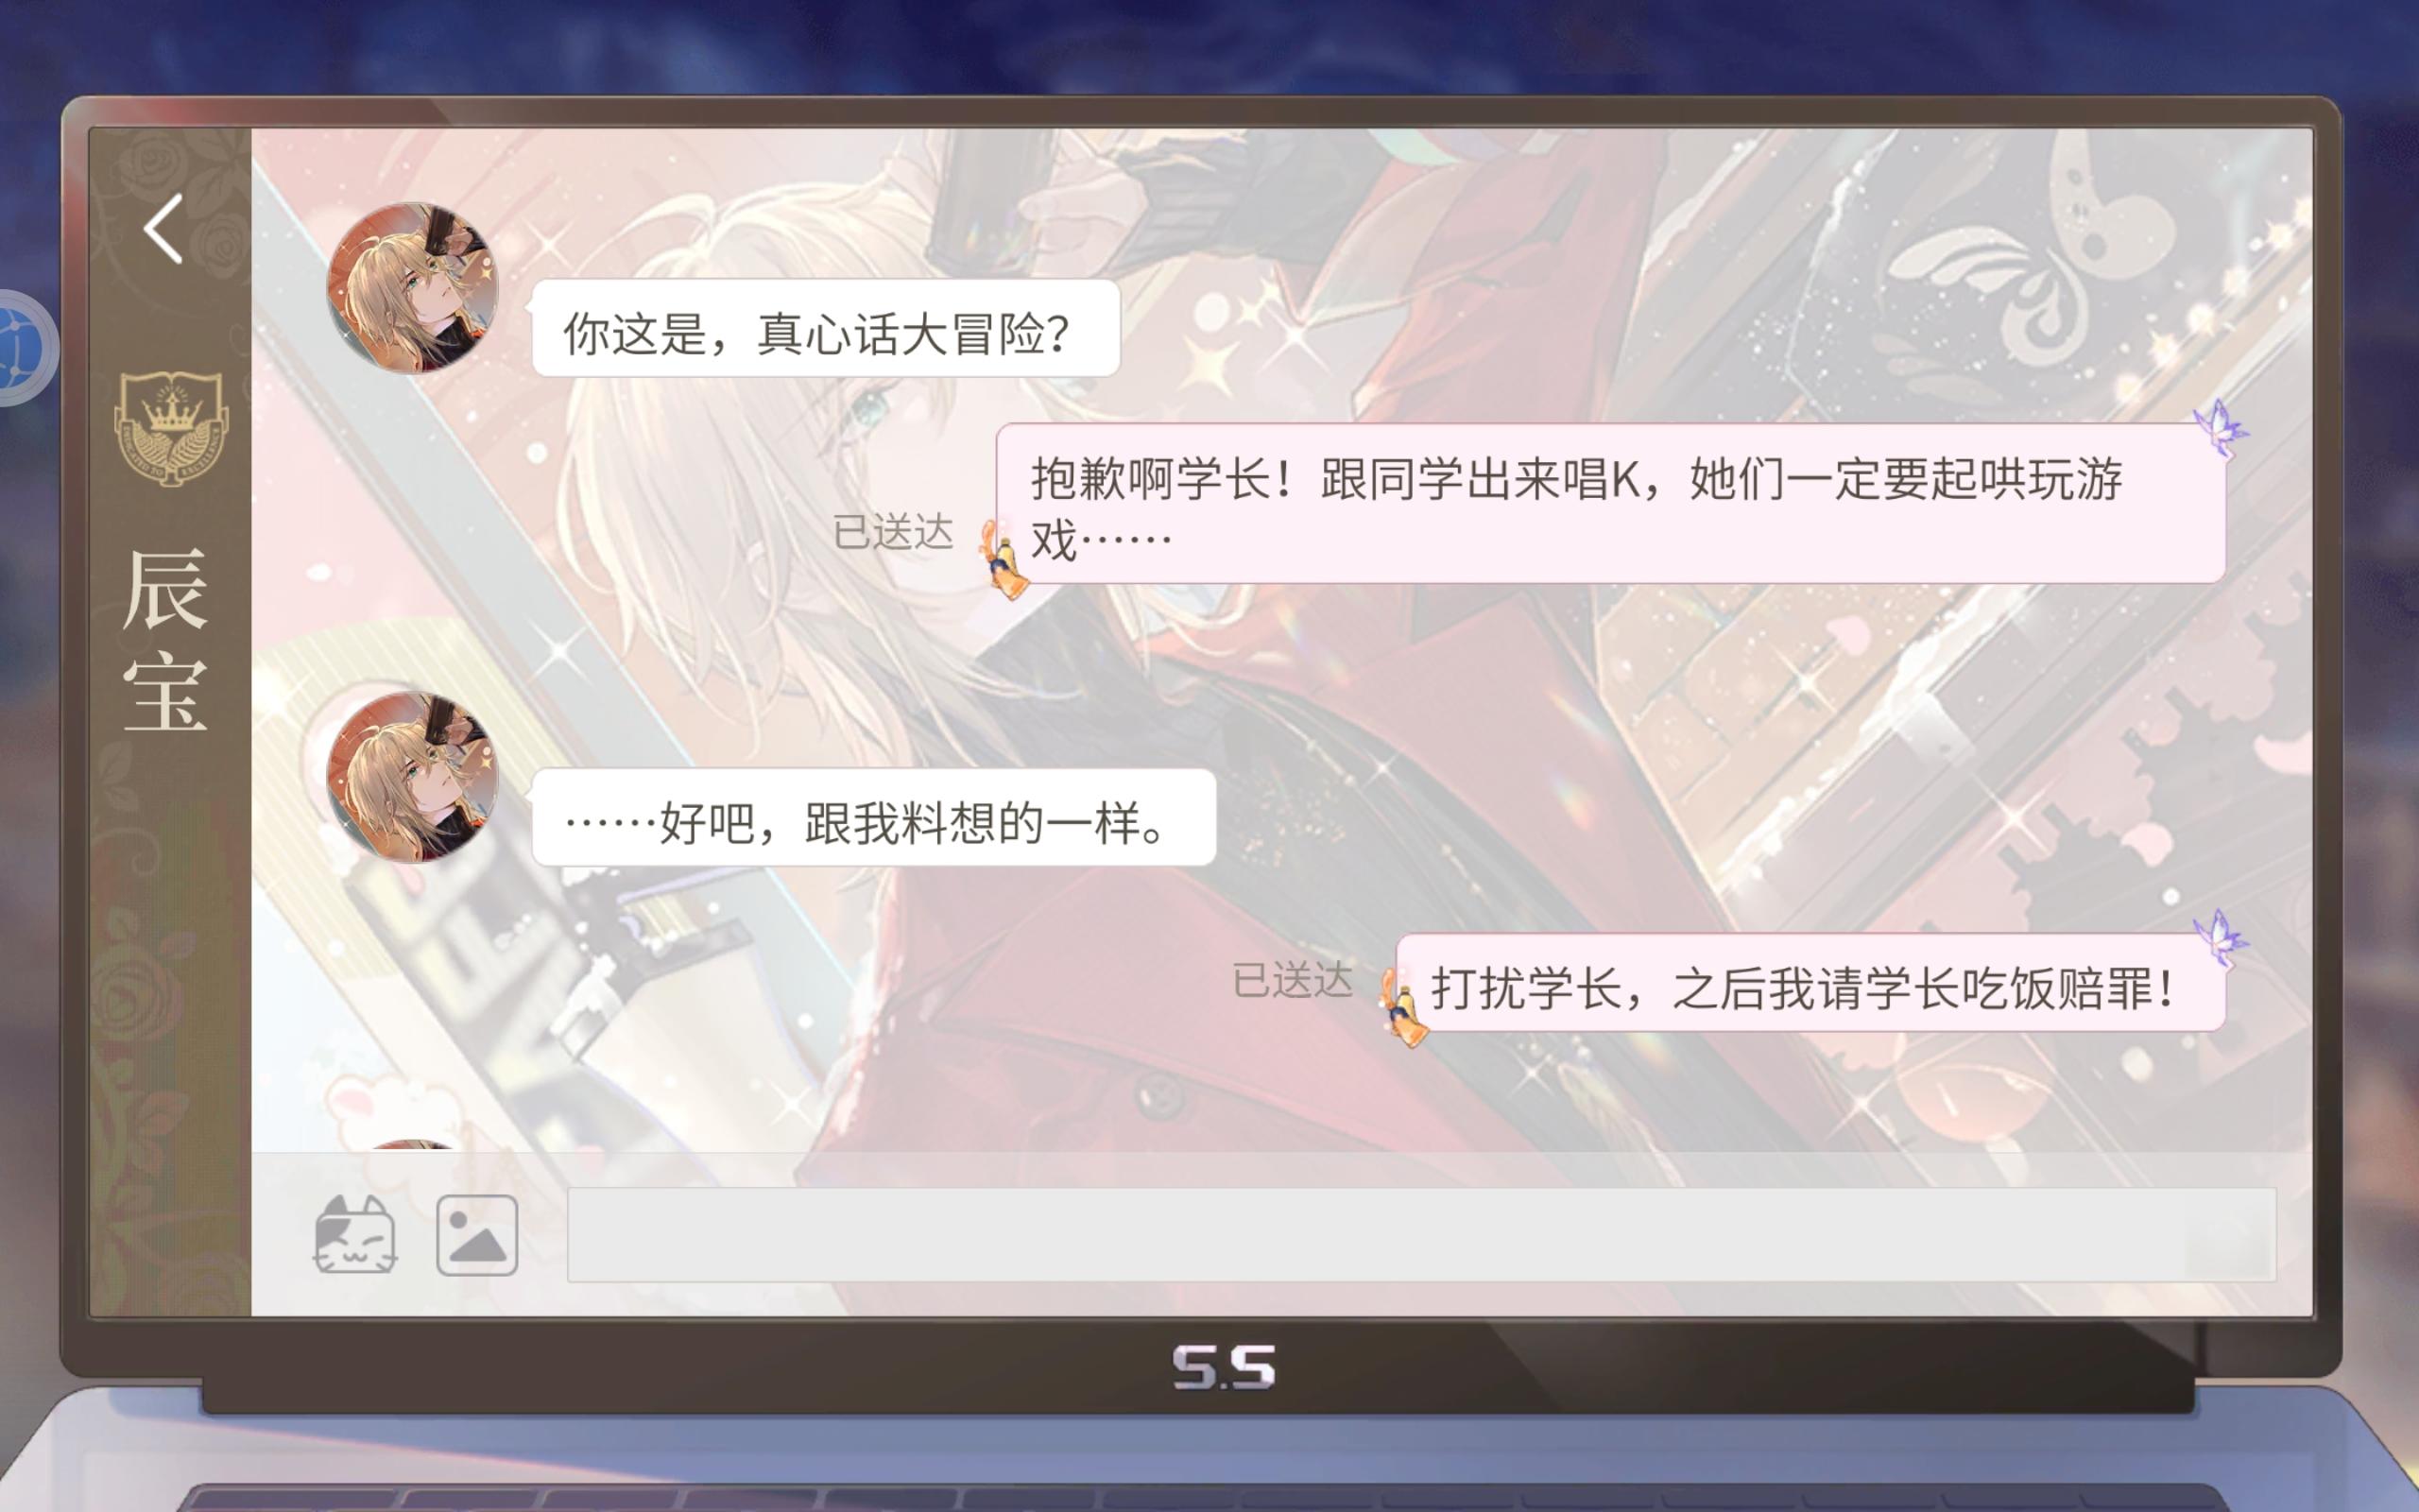Tap the crowned school crest emblem
This screenshot has height=1512, width=2419.
coord(171,428)
